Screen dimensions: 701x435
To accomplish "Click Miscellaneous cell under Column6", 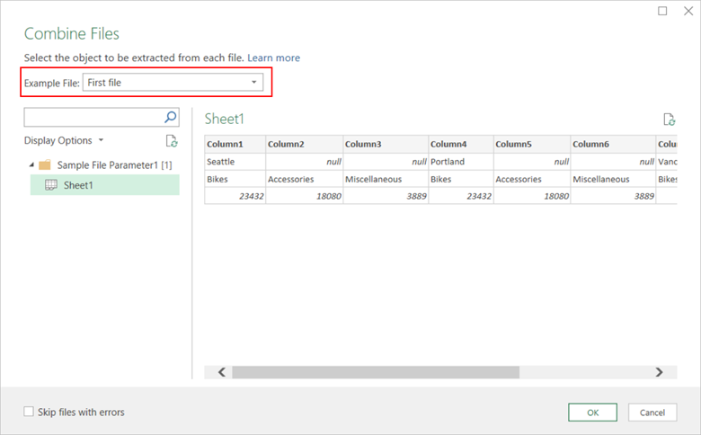I will click(x=613, y=179).
